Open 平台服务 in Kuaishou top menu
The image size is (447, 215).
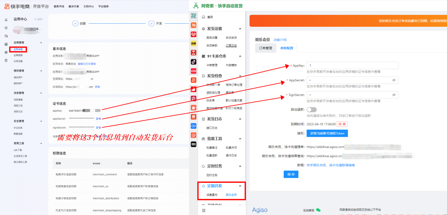(x=103, y=6)
